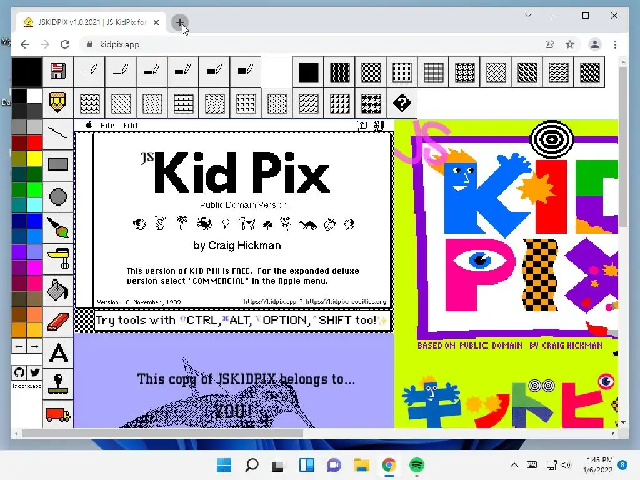640x480 pixels.
Task: Pick the magenta color swatch
Action: coord(35,267)
